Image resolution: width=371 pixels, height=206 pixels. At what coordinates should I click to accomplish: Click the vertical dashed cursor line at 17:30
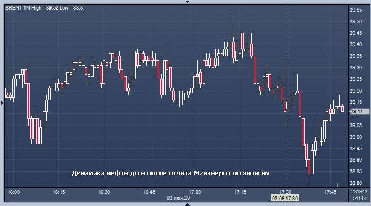tap(285, 94)
